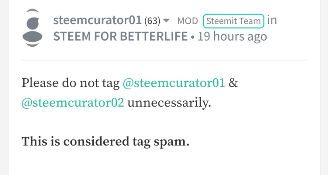Click the ampersand between the two mentions

click(233, 83)
